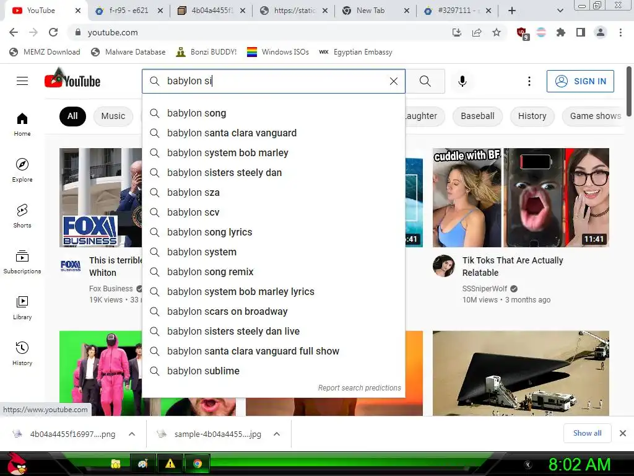
Task: Click in the YouTube search input field
Action: tap(275, 81)
